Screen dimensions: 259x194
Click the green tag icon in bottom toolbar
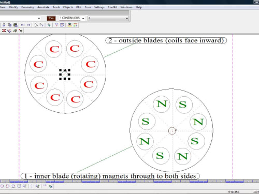(x=51, y=186)
